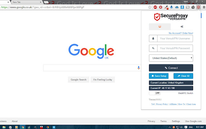The image size is (206, 129).
Task: Select the New Tab browser tab
Action: point(26,2)
